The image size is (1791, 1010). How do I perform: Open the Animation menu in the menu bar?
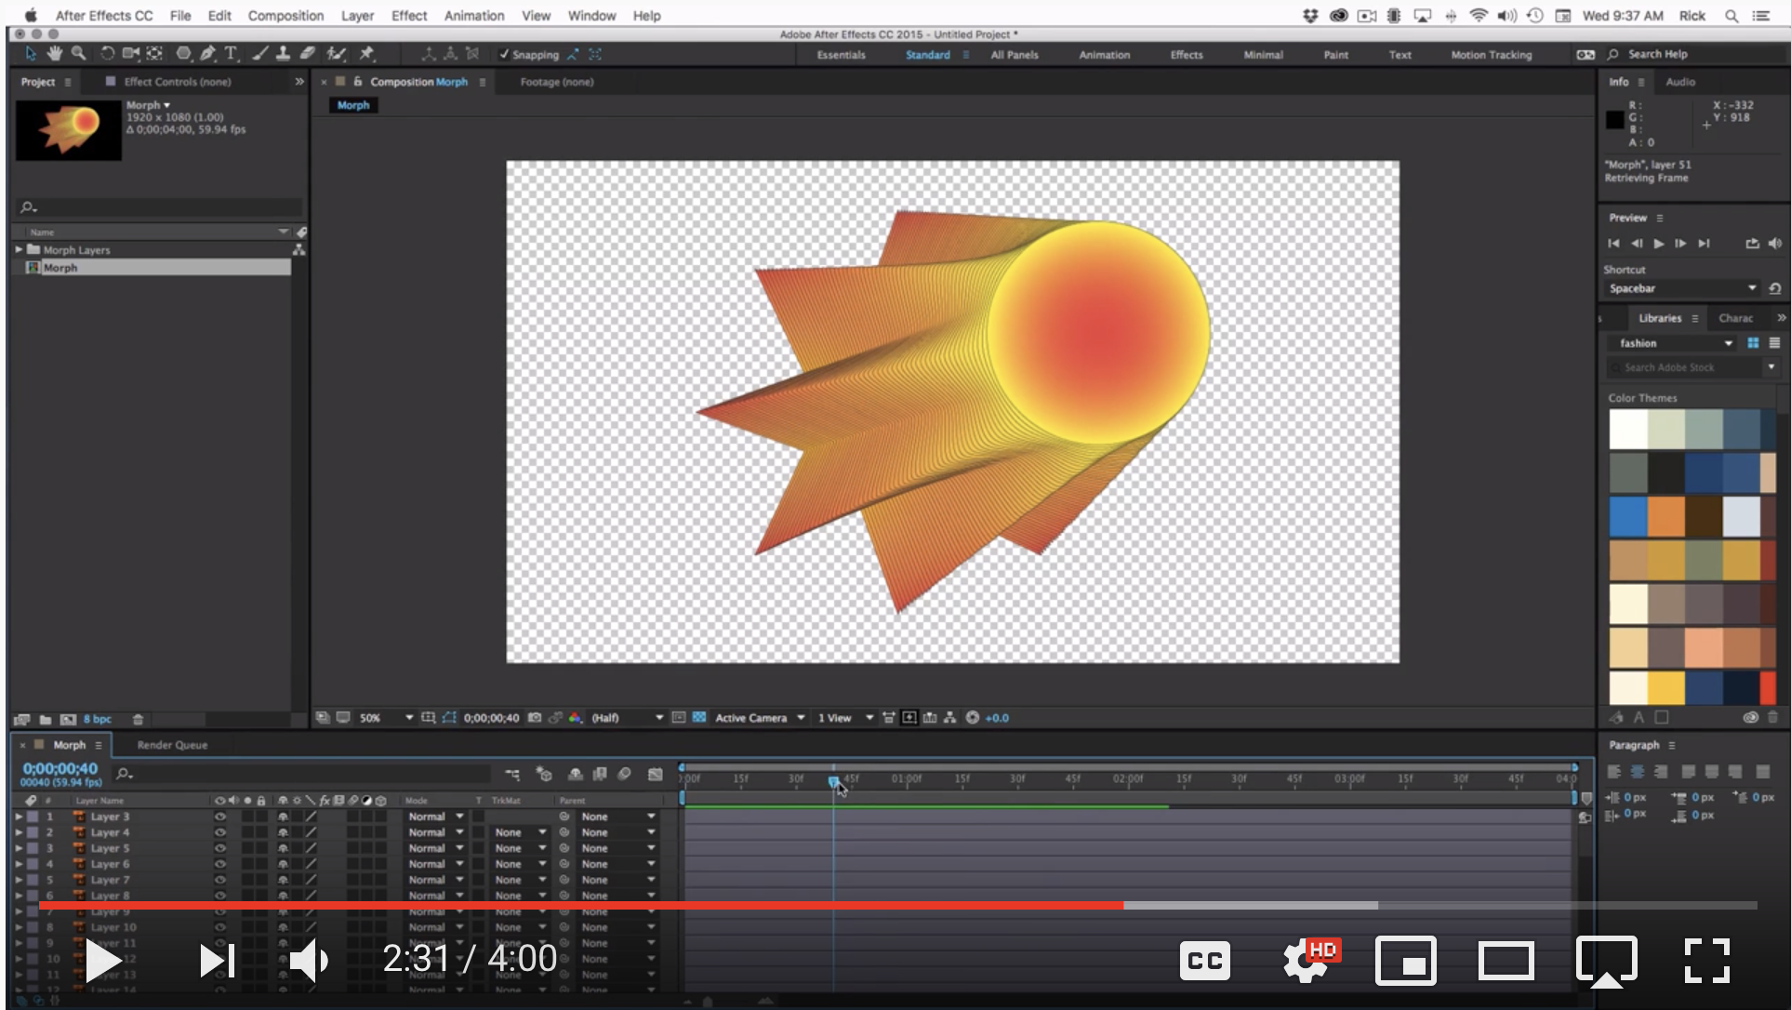[474, 15]
